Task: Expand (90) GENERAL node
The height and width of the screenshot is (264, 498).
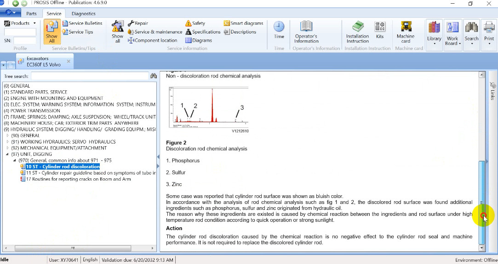Action: 8,136
